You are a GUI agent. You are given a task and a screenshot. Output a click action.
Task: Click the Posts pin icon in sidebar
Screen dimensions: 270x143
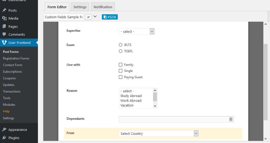coord(4,10)
